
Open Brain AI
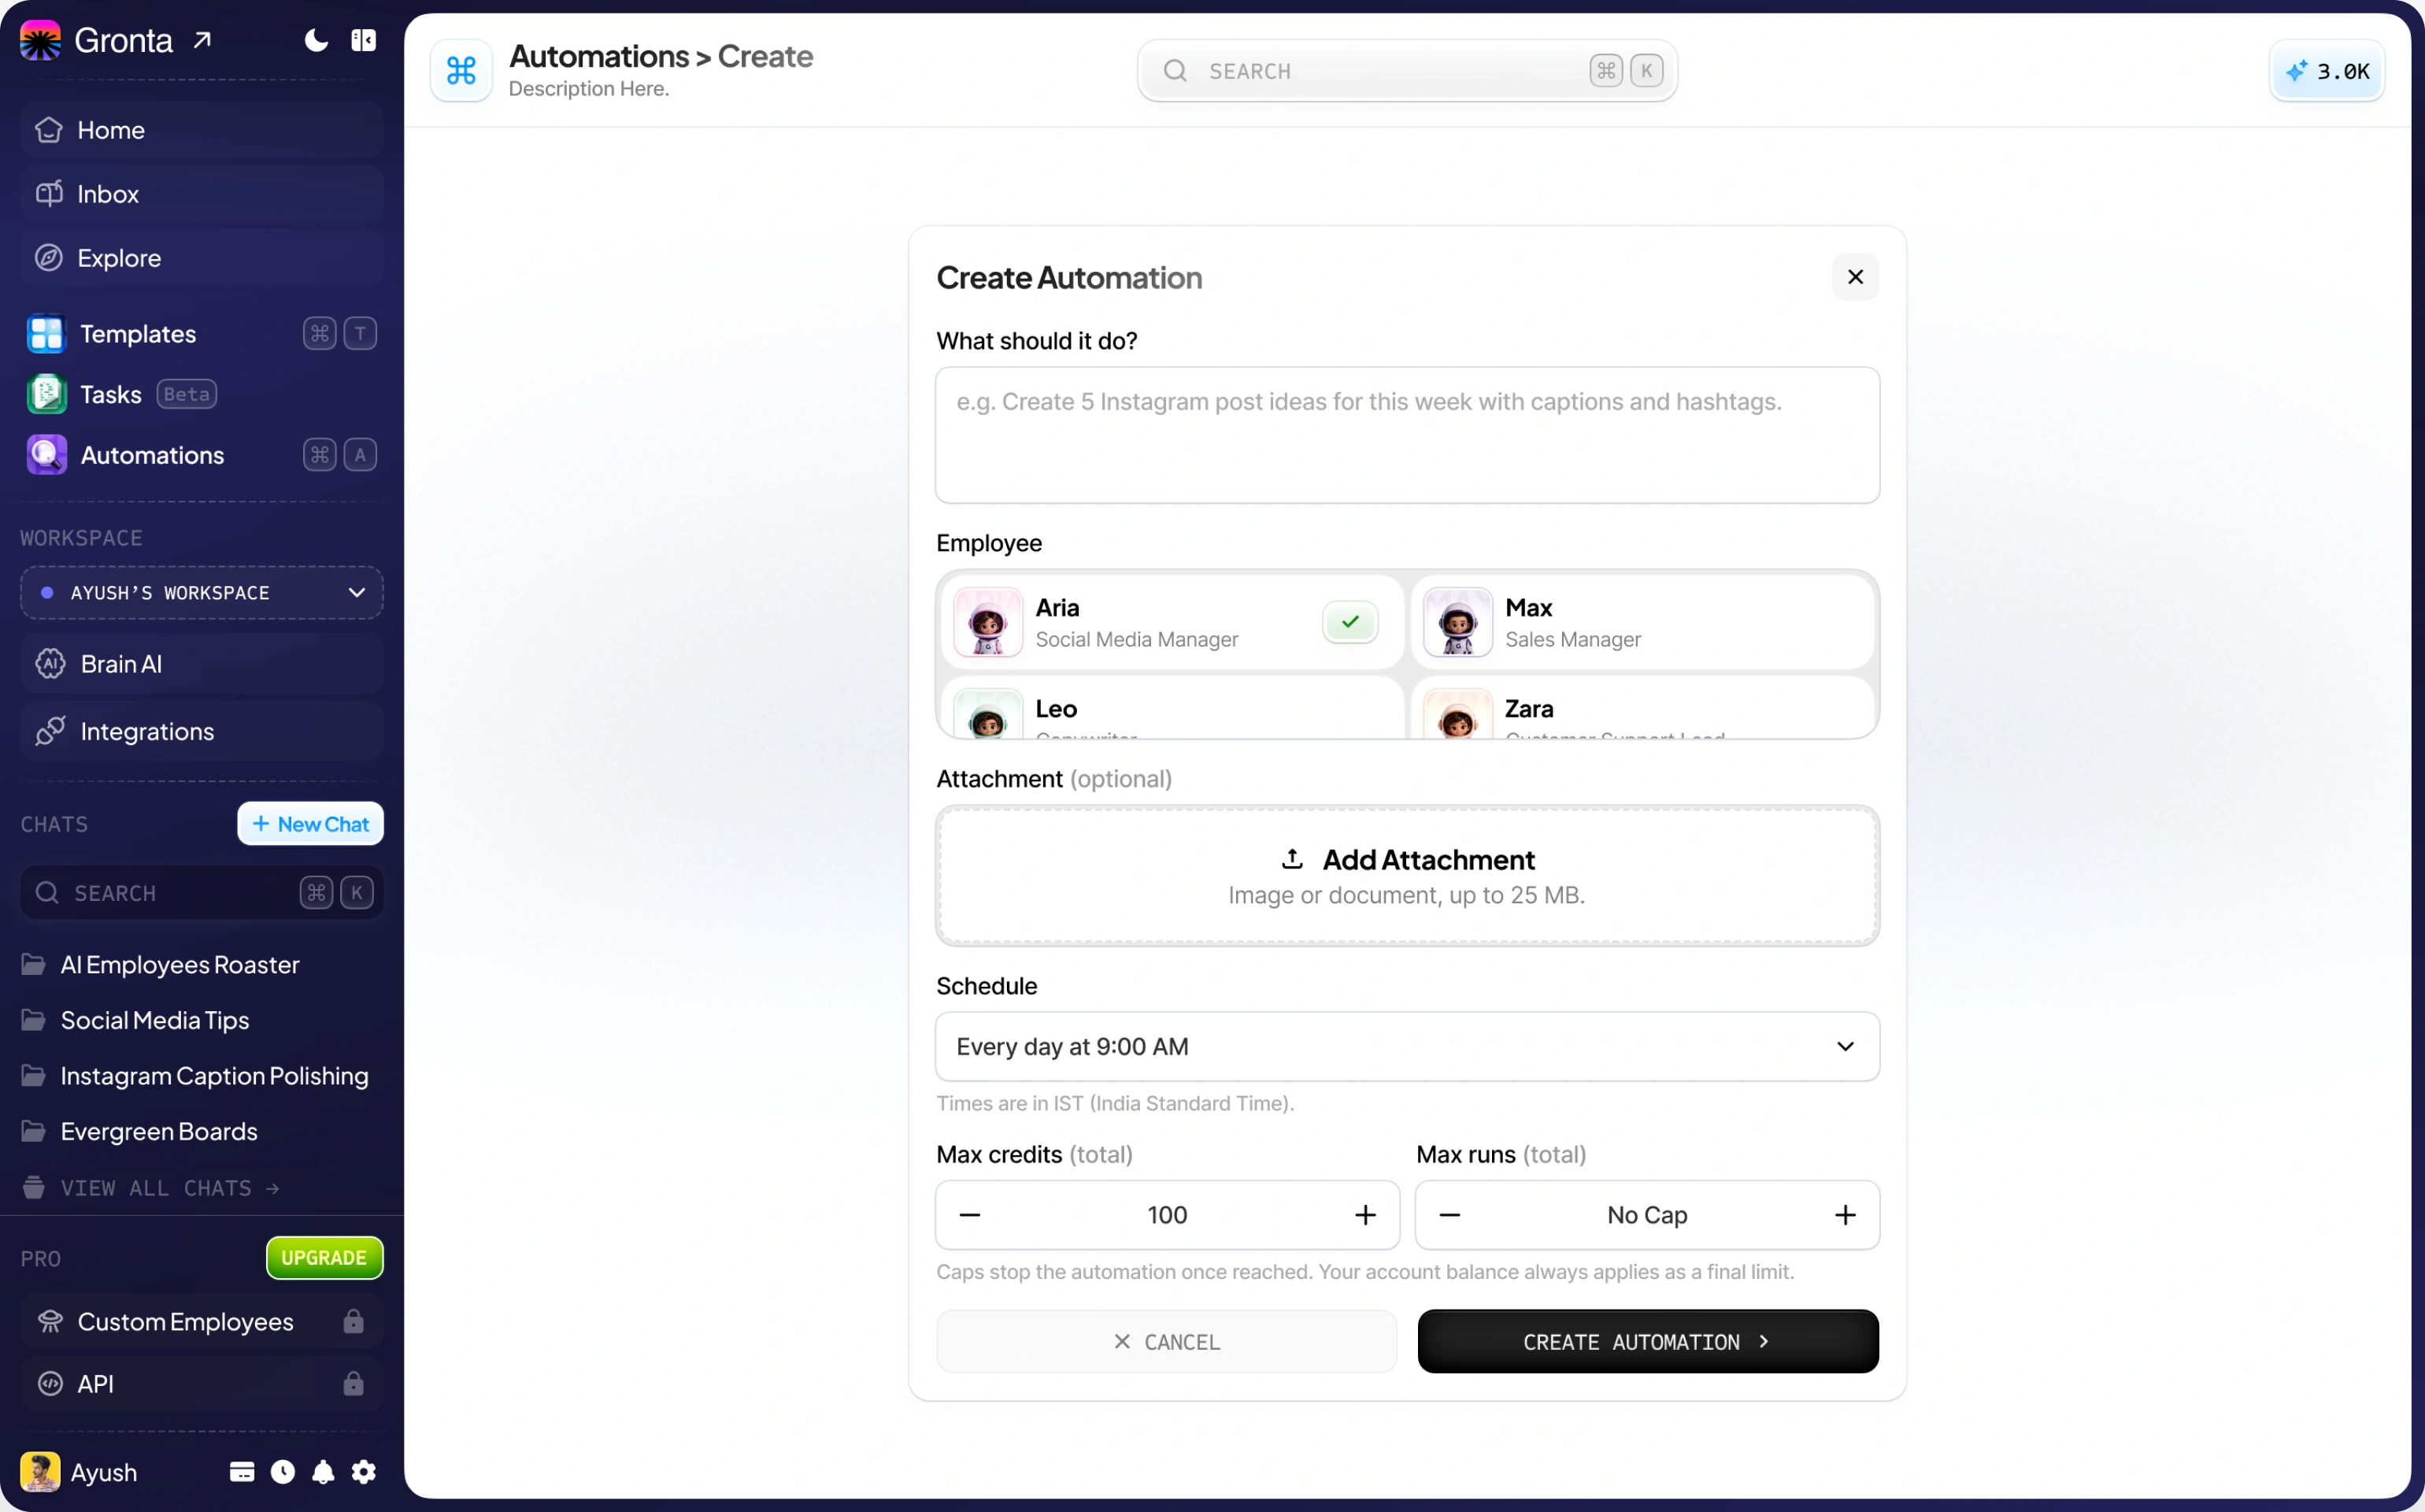(202, 664)
